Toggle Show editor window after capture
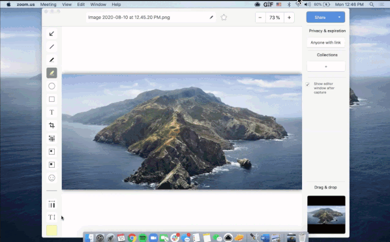This screenshot has height=242, width=390. click(308, 84)
